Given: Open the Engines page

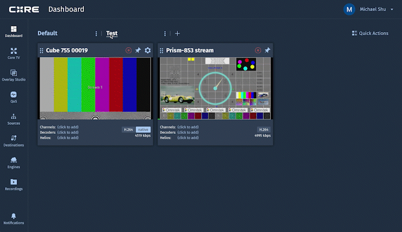Looking at the screenshot, I should (x=14, y=162).
